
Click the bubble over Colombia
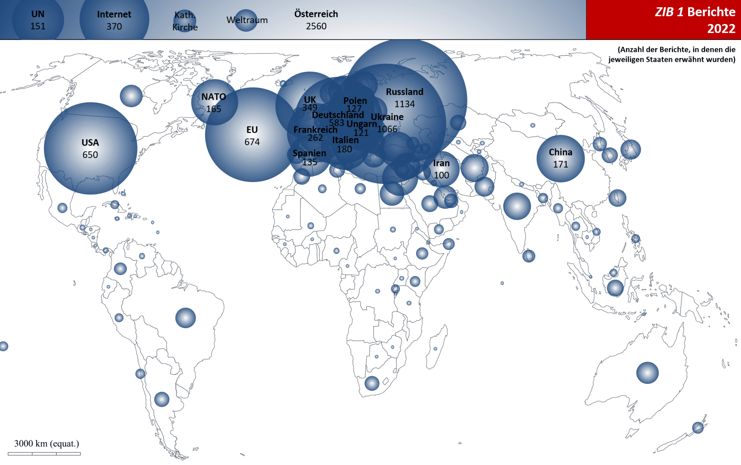[x=120, y=269]
